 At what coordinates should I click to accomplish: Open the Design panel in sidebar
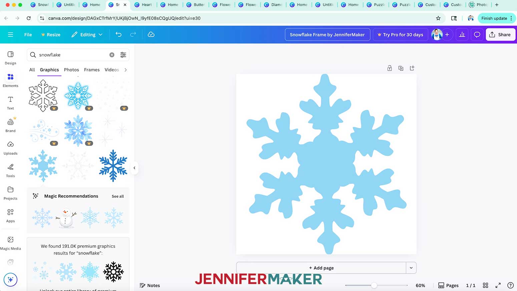(10, 58)
